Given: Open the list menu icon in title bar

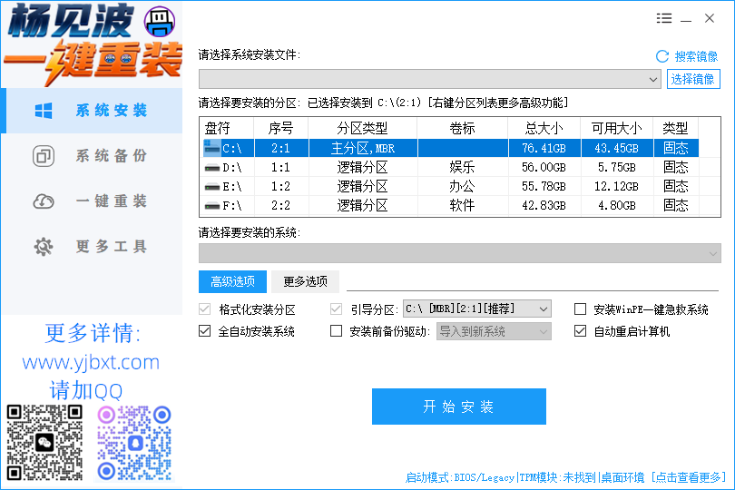Looking at the screenshot, I should click(663, 18).
